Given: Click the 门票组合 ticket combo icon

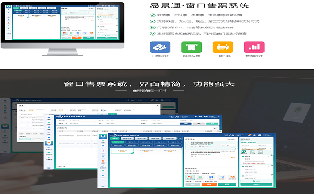Looking at the screenshot, I should pyautogui.click(x=157, y=47).
